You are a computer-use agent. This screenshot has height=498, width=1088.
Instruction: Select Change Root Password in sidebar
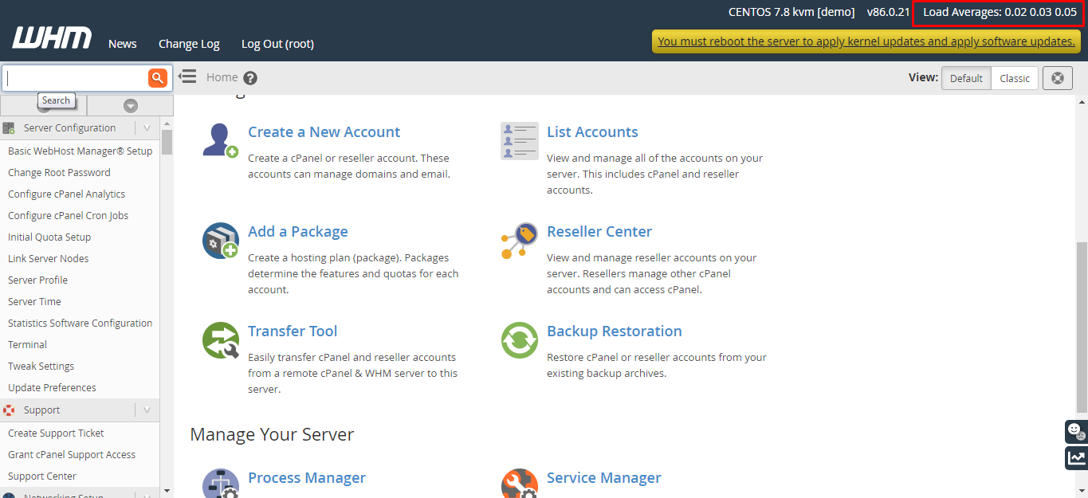[x=59, y=173]
